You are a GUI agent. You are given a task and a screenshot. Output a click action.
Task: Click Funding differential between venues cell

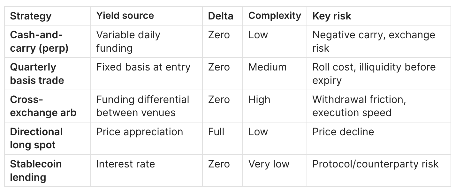[x=143, y=106]
